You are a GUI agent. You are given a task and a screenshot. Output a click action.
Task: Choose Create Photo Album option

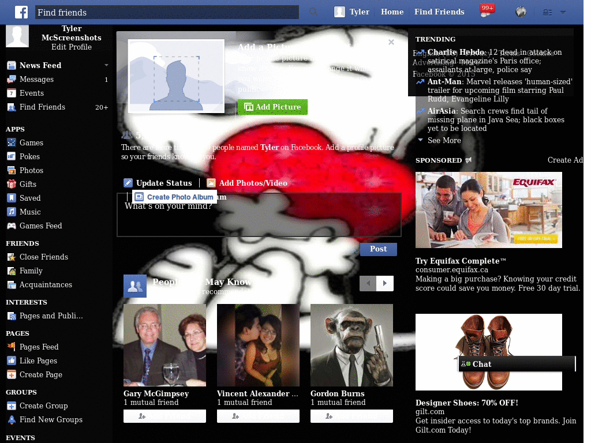(174, 197)
